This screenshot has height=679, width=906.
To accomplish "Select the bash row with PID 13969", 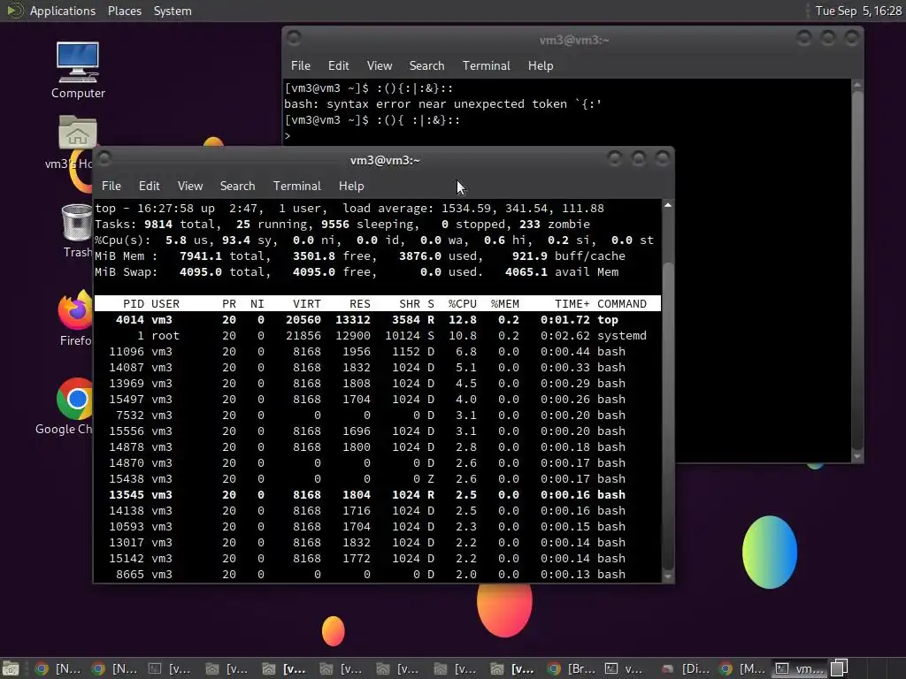I will coord(377,384).
